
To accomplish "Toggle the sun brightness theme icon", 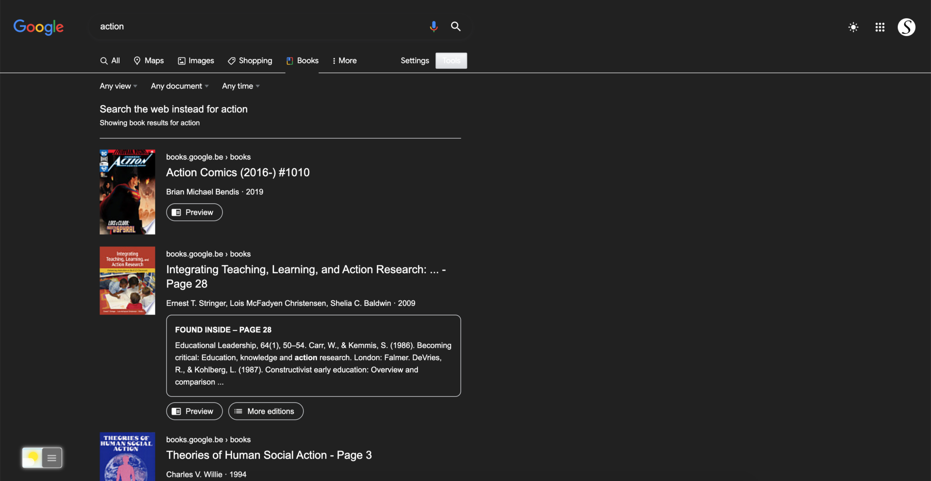I will point(853,27).
